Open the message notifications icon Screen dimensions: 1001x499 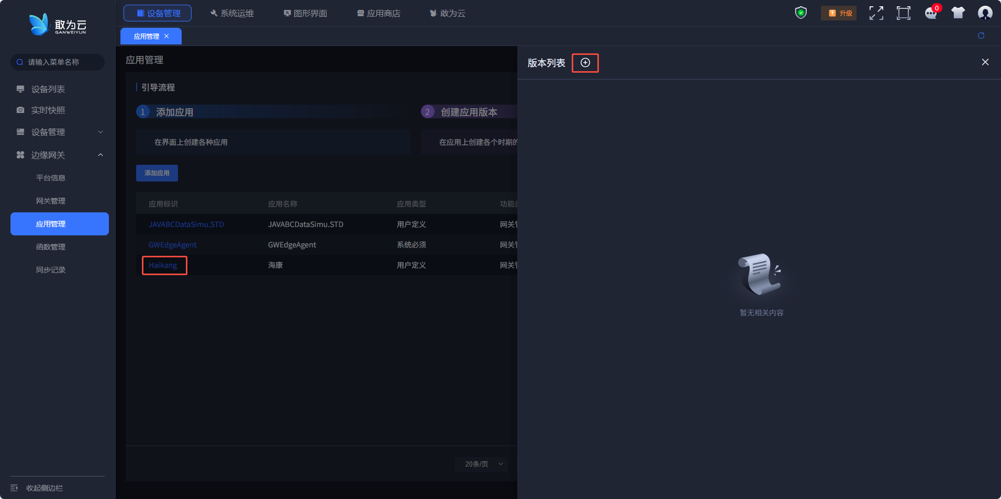pyautogui.click(x=931, y=13)
